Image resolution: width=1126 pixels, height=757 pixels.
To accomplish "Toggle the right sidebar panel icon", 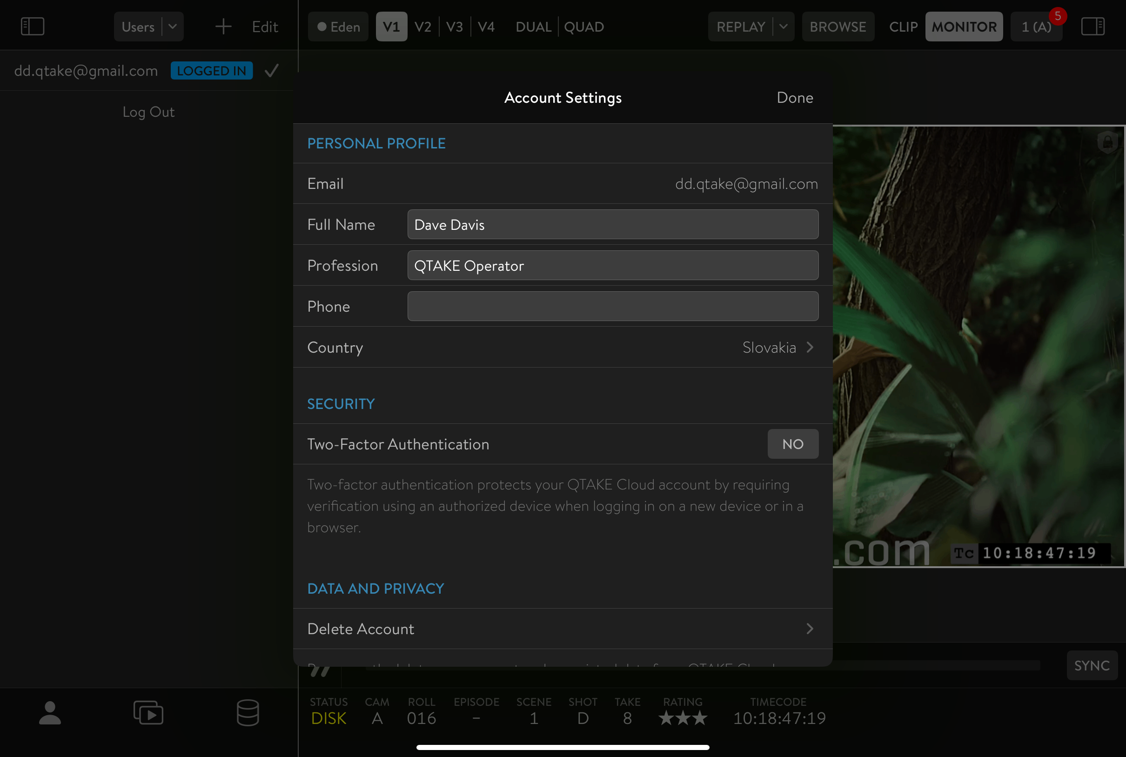I will 1092,27.
